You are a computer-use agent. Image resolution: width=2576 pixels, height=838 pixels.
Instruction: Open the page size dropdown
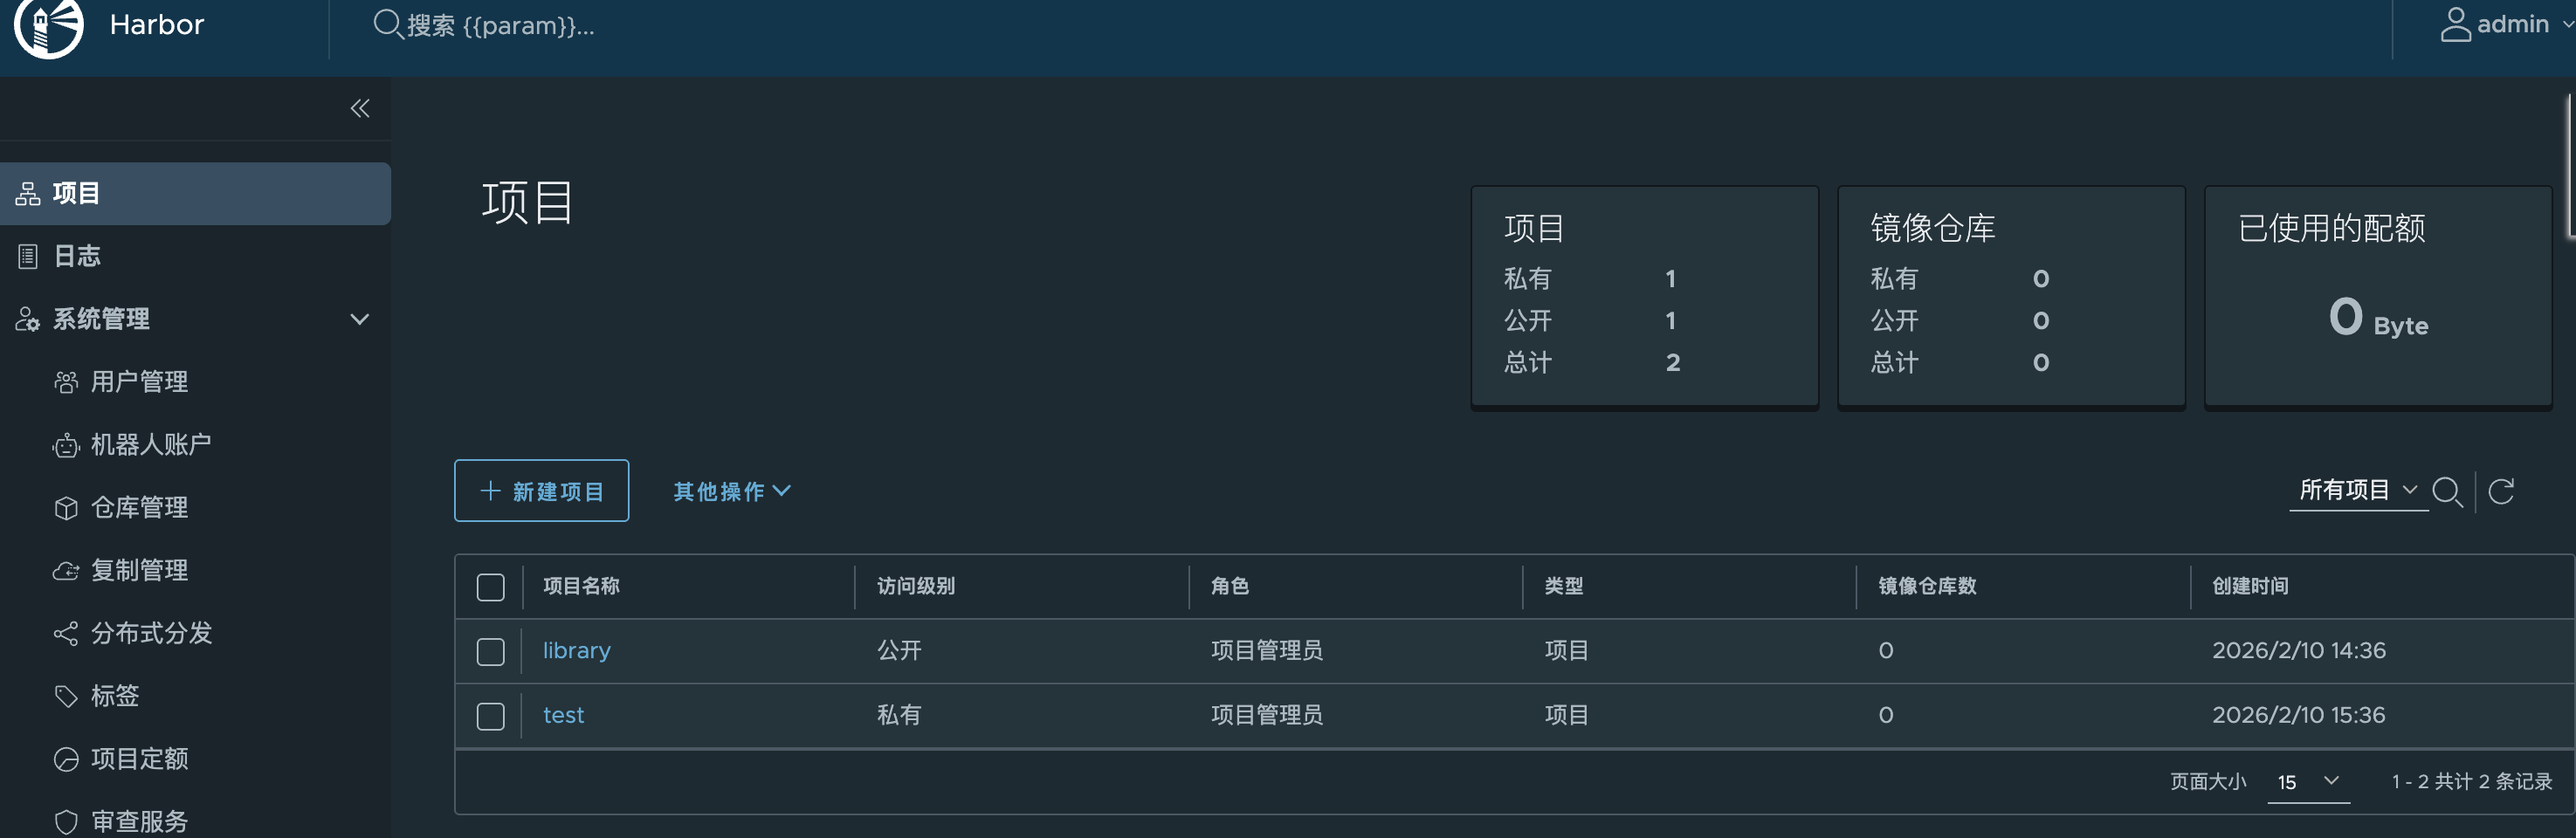(x=2308, y=782)
